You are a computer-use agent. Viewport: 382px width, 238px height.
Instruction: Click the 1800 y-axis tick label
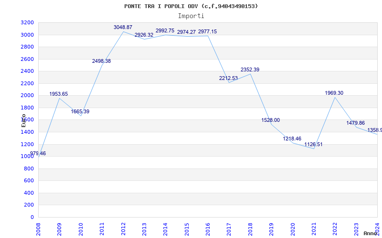point(27,108)
